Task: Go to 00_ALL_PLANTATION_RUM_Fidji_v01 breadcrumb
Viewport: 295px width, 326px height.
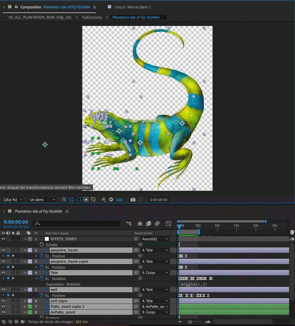Action: coord(40,18)
